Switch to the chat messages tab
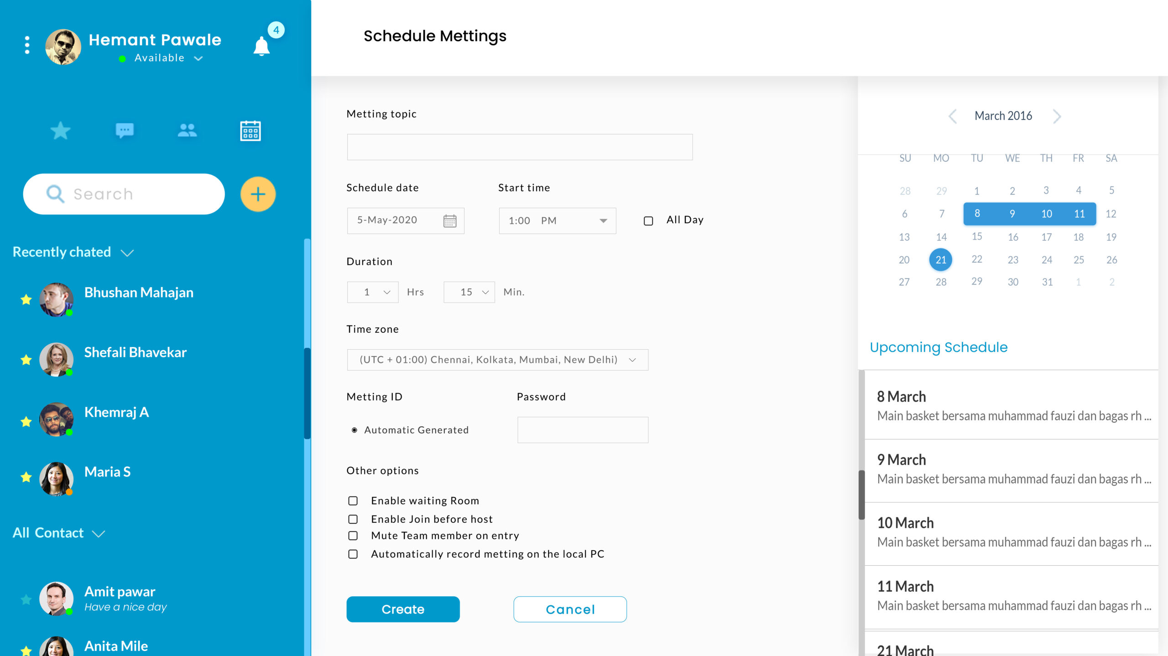1168x656 pixels. coord(125,131)
